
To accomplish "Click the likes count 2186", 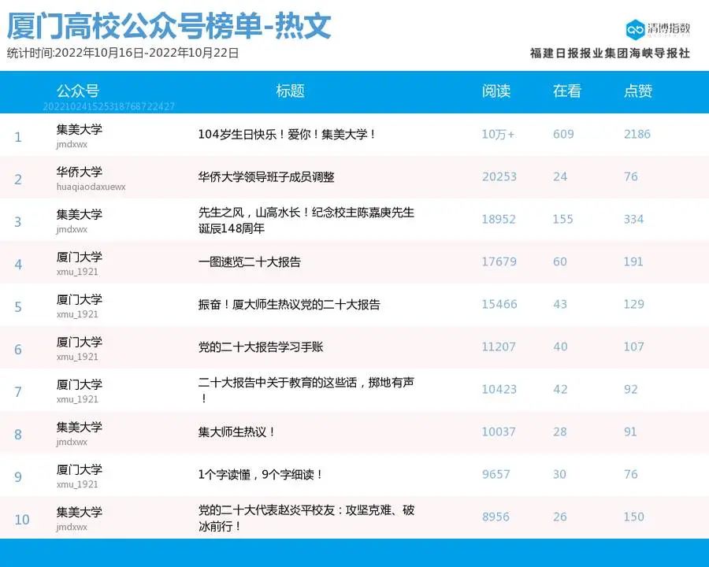I will 637,135.
